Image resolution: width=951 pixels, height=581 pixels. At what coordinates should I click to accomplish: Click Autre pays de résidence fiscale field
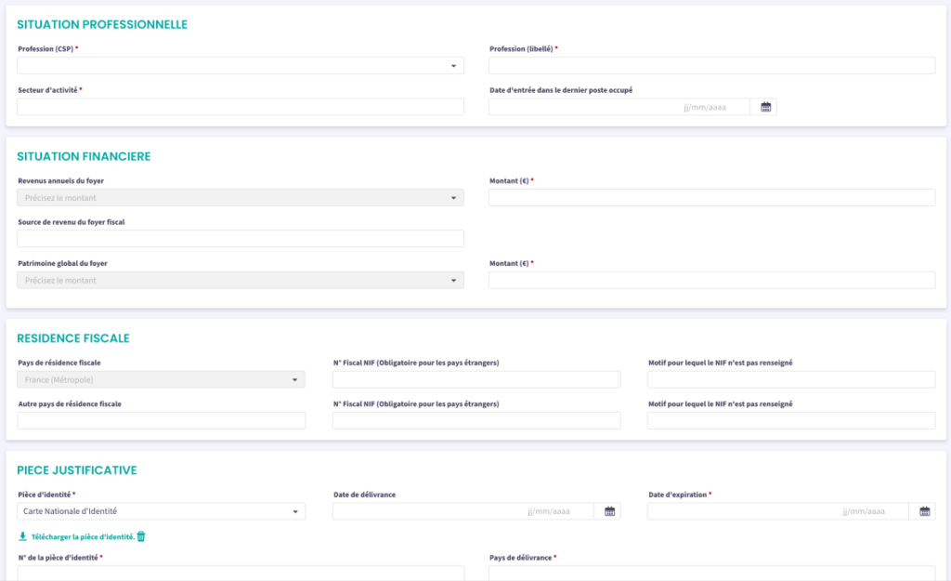click(x=161, y=421)
